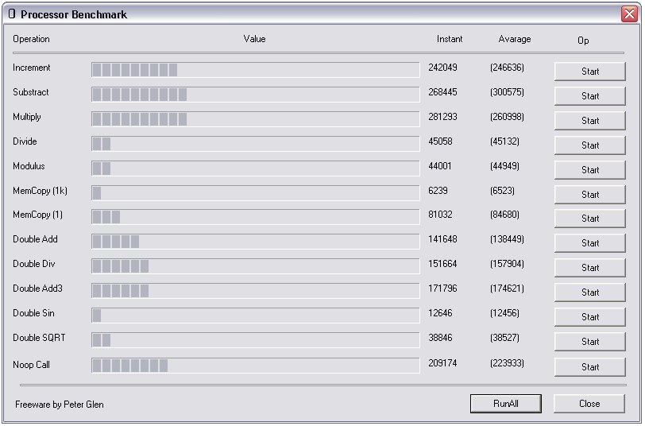Start the Double Sin benchmark
Viewport: 645px width, 426px height.
[589, 317]
